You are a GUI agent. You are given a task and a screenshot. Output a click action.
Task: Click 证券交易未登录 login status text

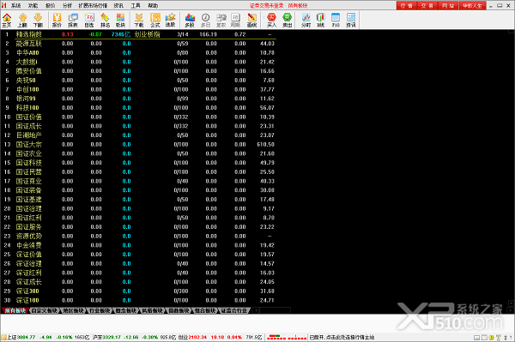(x=266, y=6)
